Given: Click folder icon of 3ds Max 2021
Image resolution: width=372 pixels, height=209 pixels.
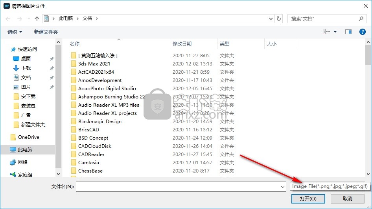Looking at the screenshot, I should (74, 64).
